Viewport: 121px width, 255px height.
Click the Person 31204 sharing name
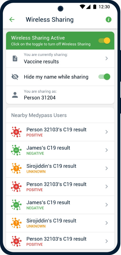tap(40, 98)
